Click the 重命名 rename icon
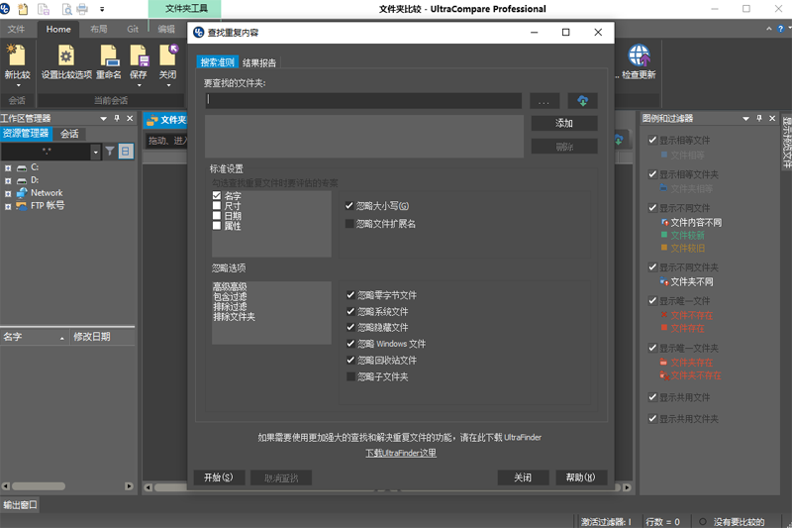 pos(109,55)
